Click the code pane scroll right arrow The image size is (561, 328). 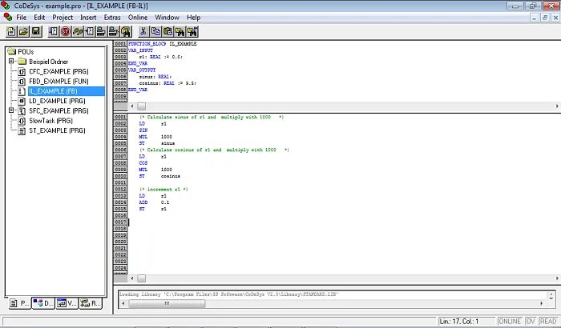(557, 278)
